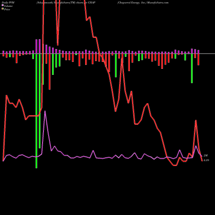This screenshot has height=215, width=215.
Task: Click the '0.89' price value label
Action: [x=206, y=160]
